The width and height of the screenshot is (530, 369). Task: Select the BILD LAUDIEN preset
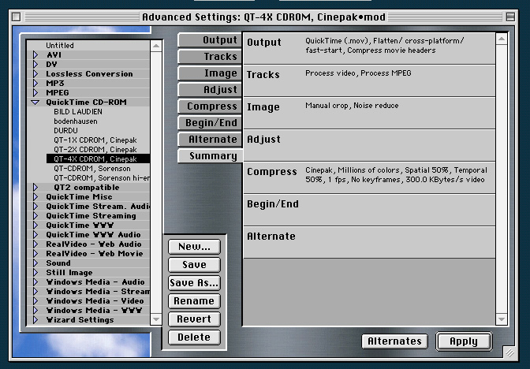[77, 112]
